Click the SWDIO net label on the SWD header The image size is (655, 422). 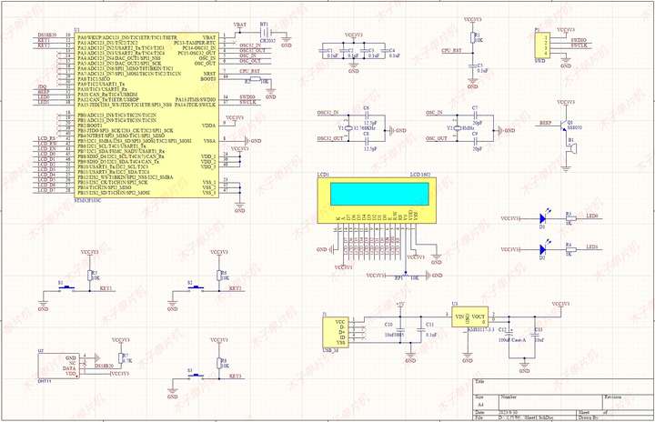(579, 40)
